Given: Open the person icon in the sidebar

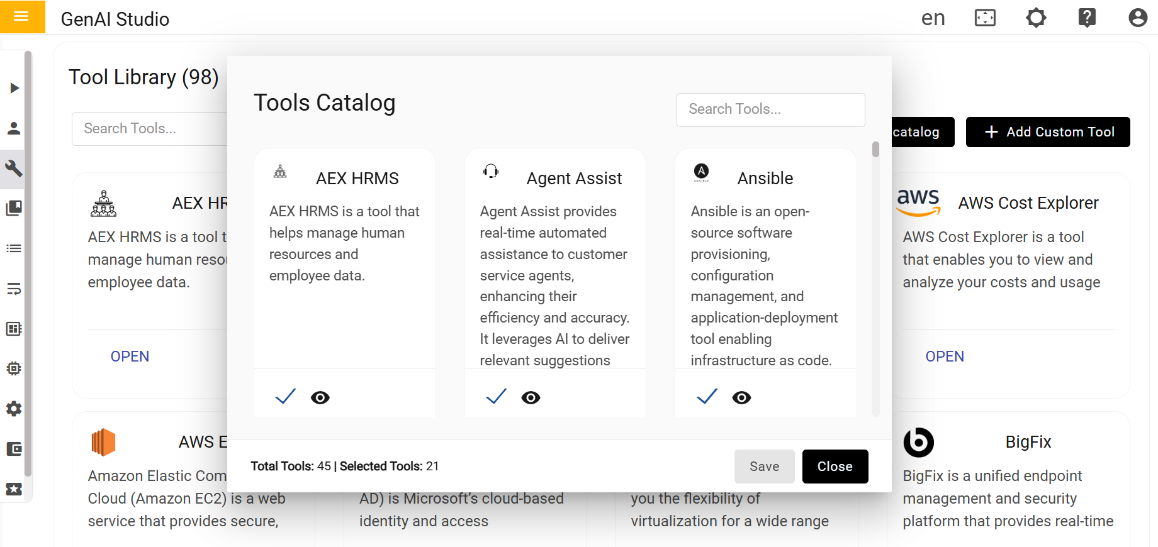Looking at the screenshot, I should tap(14, 128).
